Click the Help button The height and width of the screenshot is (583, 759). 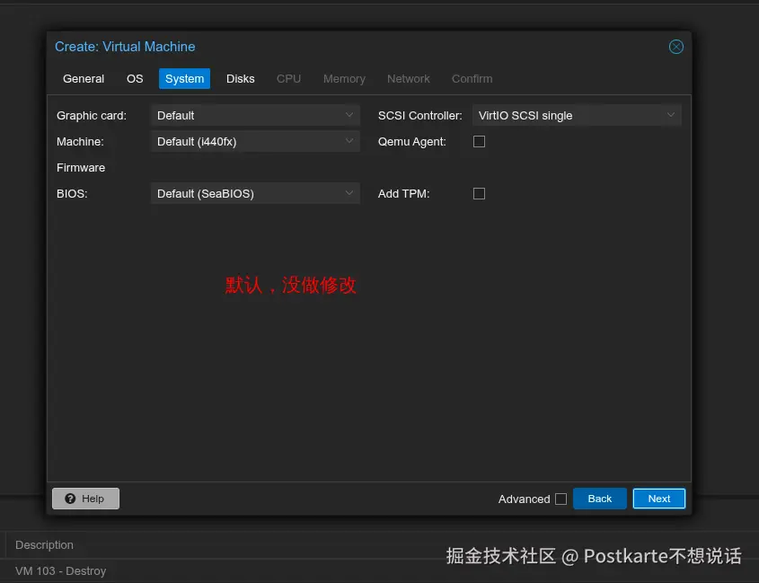tap(85, 499)
